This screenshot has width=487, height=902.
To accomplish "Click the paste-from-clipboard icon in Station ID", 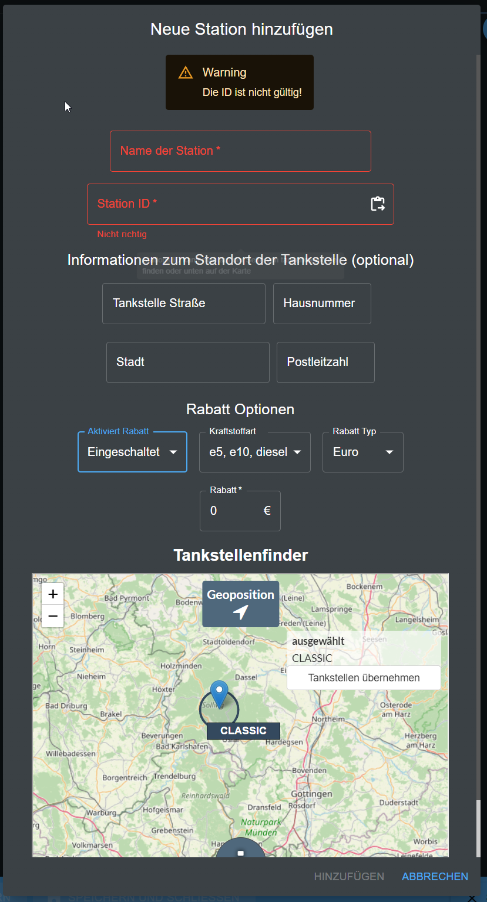I will click(378, 204).
